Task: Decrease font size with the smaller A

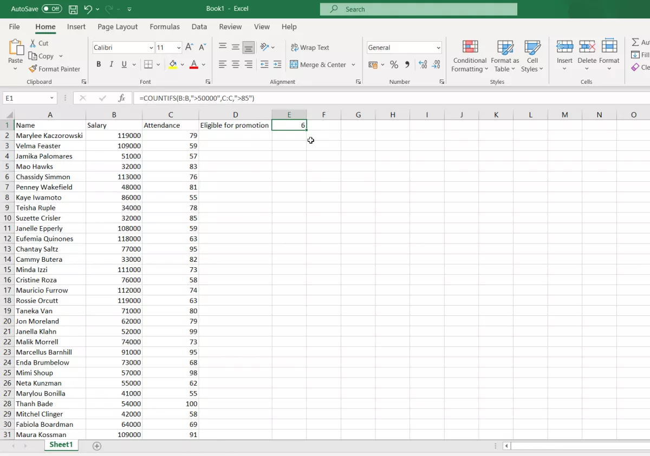Action: pos(202,48)
